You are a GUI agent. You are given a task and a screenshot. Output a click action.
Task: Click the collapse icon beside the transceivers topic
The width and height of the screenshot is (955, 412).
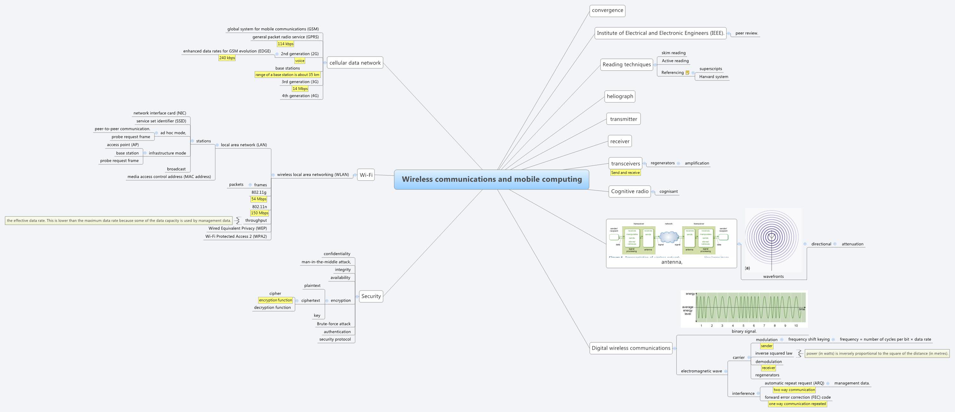coord(645,164)
